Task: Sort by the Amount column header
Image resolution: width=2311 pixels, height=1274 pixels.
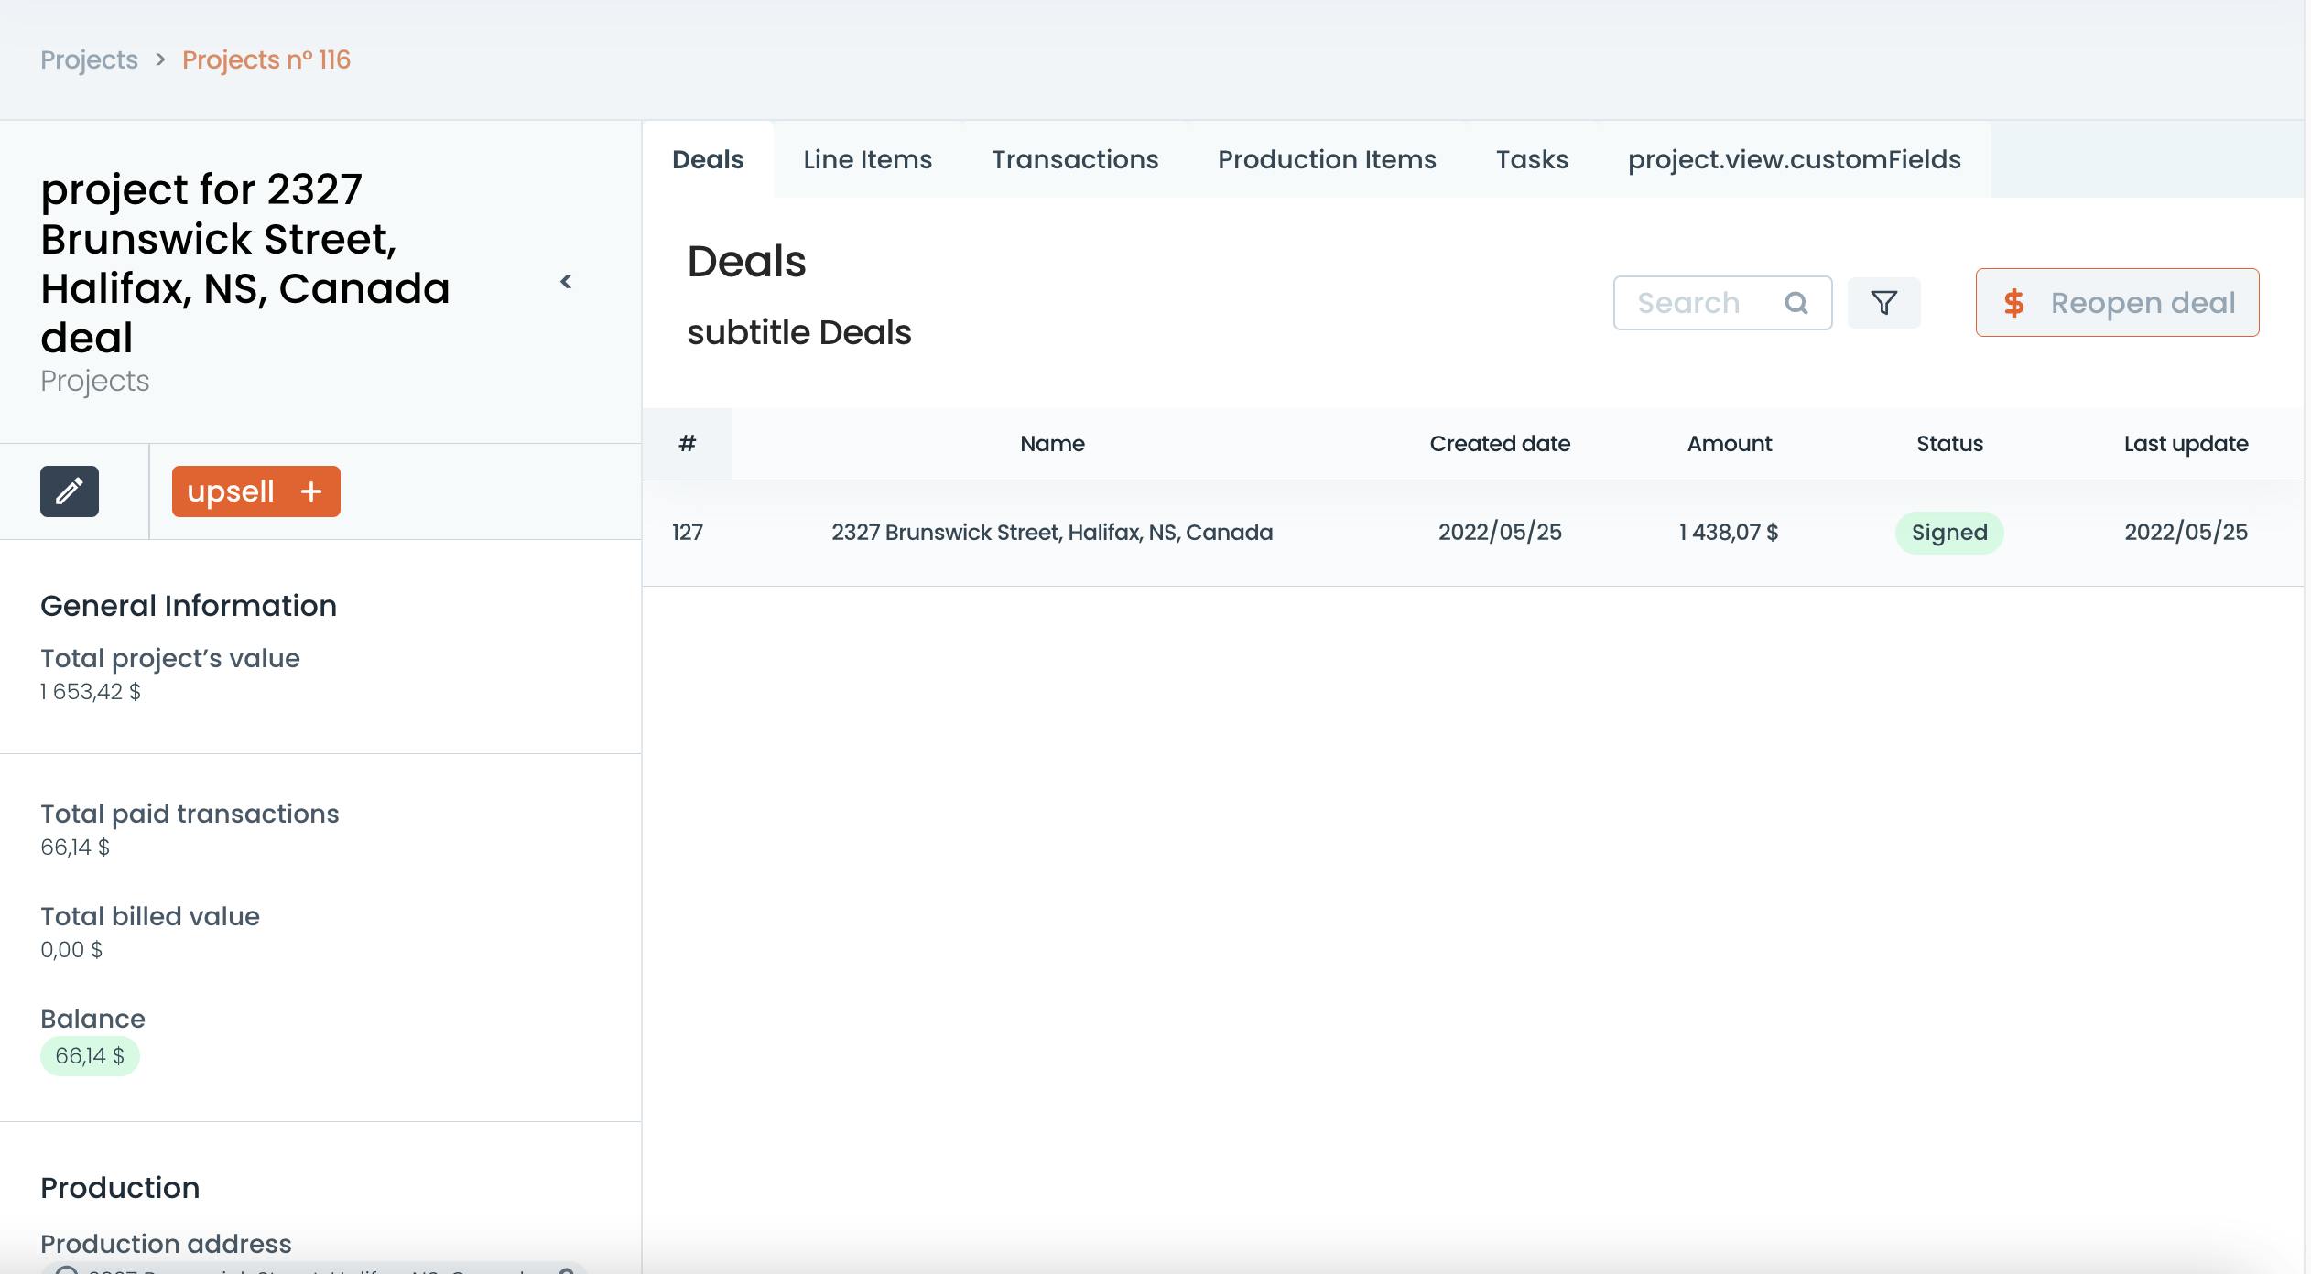Action: 1729,444
